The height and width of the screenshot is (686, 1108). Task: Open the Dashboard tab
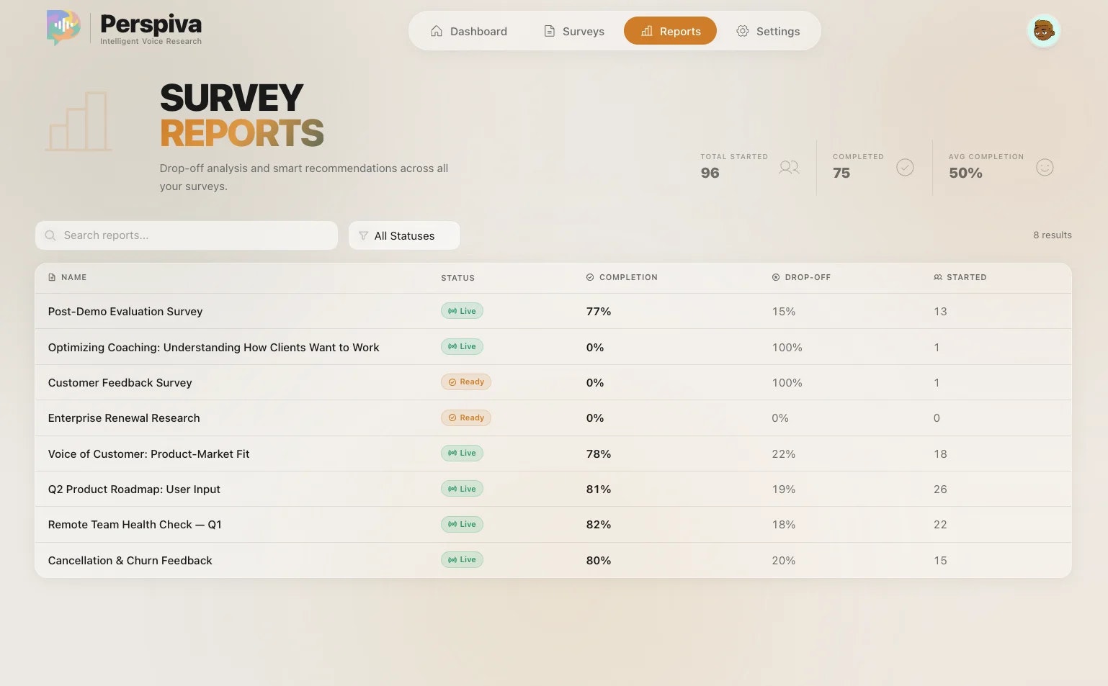tap(469, 31)
